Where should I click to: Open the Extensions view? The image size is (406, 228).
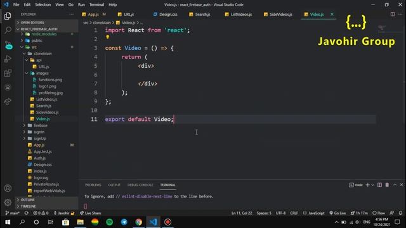click(x=8, y=73)
